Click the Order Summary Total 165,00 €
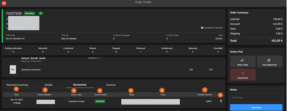 pyautogui.click(x=256, y=41)
